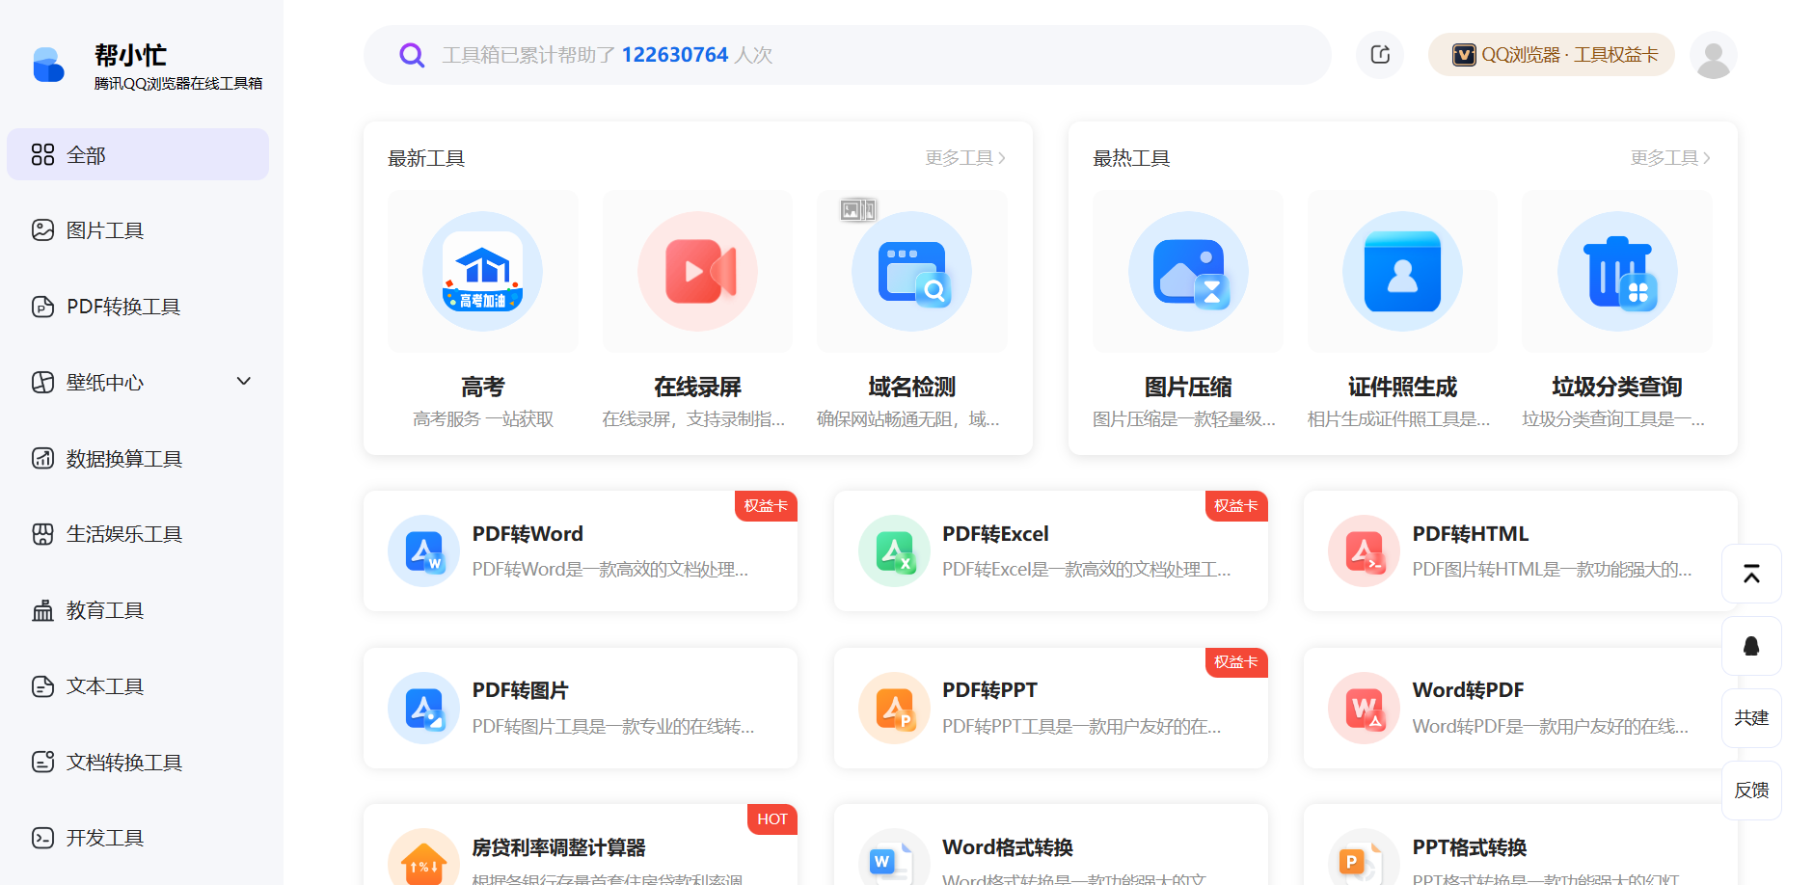Open the 证件照生成 ID photo icon
This screenshot has width=1813, height=885.
click(1403, 272)
